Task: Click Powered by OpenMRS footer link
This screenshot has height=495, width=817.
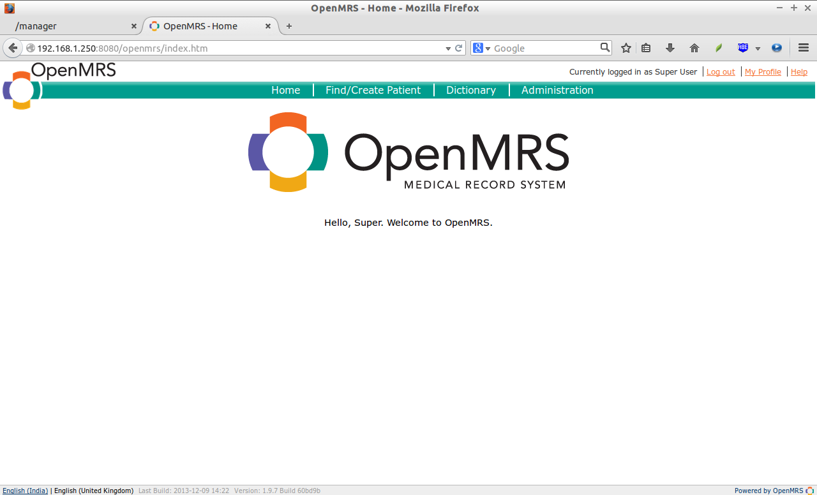Action: coord(768,491)
